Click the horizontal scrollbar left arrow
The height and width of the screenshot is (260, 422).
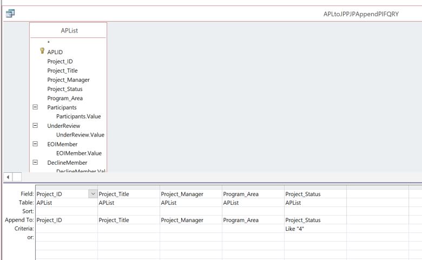[6, 177]
